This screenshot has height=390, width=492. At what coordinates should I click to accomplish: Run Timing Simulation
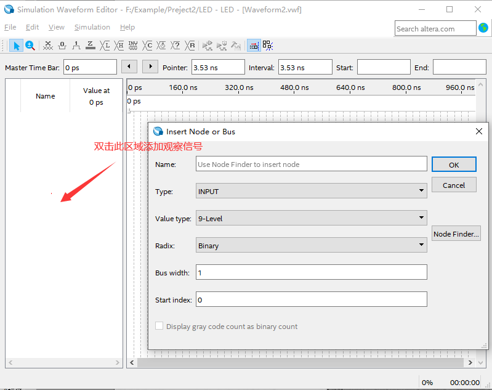(x=222, y=46)
